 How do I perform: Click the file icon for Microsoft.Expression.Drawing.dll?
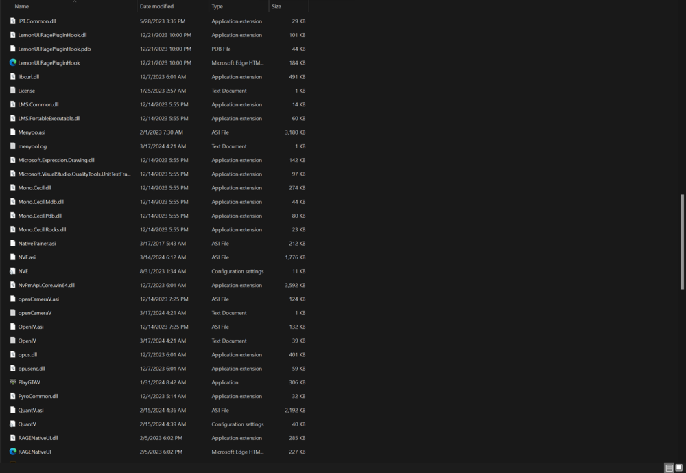12,160
